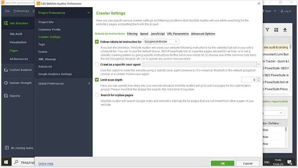The height and width of the screenshot is (168, 298).
Task: Select Google Analytics Settings item
Action: point(55,74)
